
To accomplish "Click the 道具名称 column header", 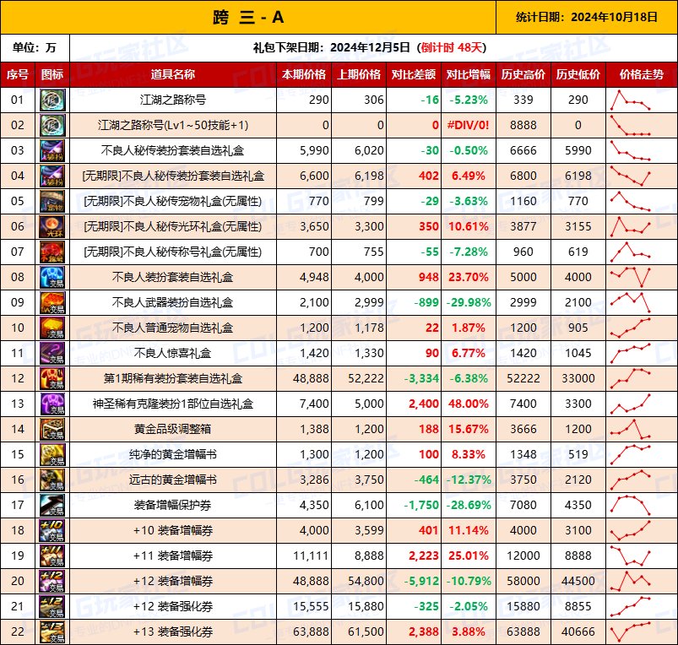I will coord(173,74).
